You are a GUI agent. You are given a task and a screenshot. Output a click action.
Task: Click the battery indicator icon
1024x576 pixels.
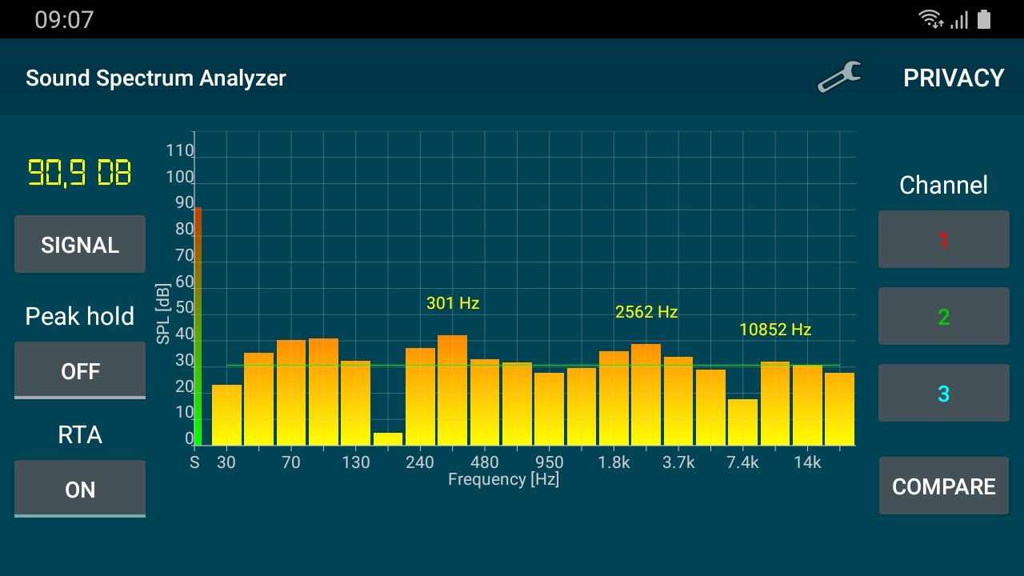985,18
